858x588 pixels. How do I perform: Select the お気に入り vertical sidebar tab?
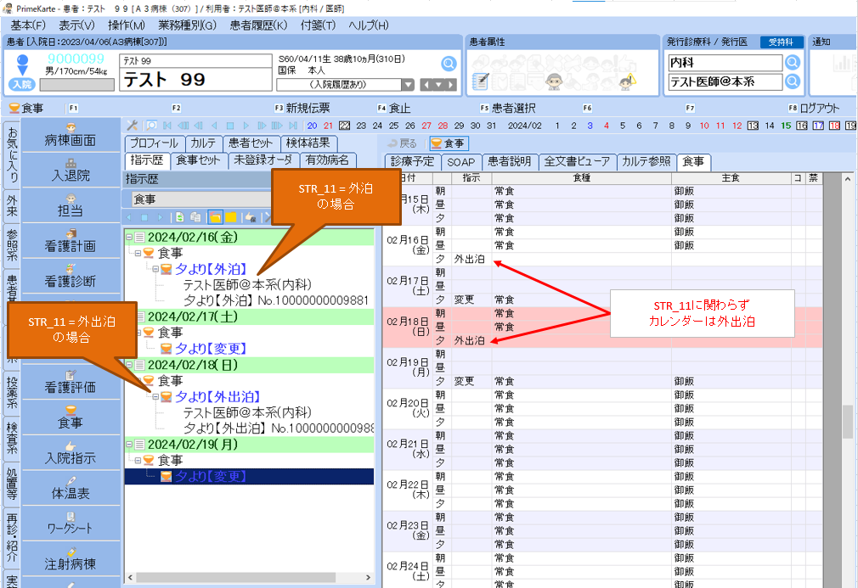[x=12, y=154]
